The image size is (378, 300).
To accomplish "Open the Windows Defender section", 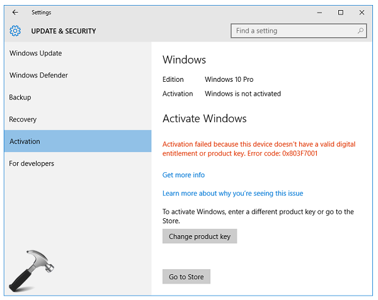I will pos(77,75).
